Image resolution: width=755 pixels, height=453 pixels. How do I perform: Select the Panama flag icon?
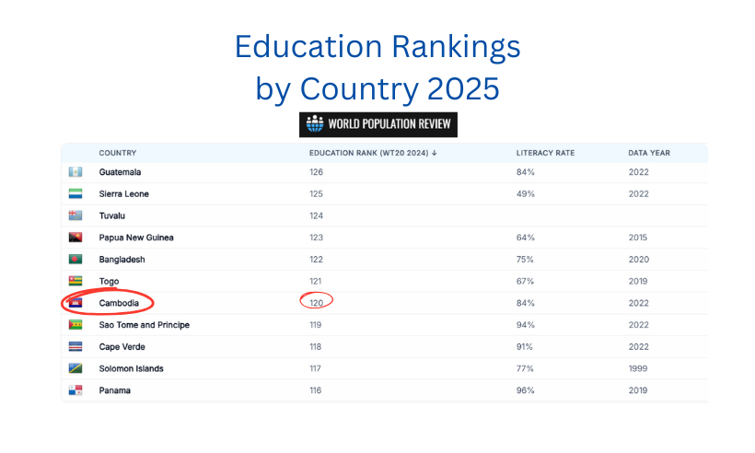tap(75, 390)
